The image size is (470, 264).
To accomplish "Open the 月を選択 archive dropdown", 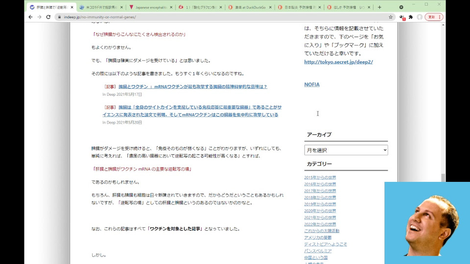I will (x=346, y=150).
